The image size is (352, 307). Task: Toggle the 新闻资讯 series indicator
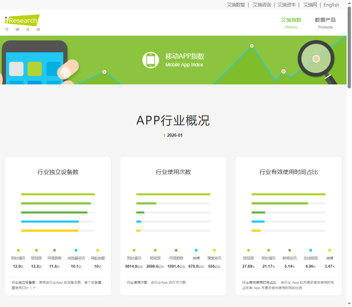point(289,250)
